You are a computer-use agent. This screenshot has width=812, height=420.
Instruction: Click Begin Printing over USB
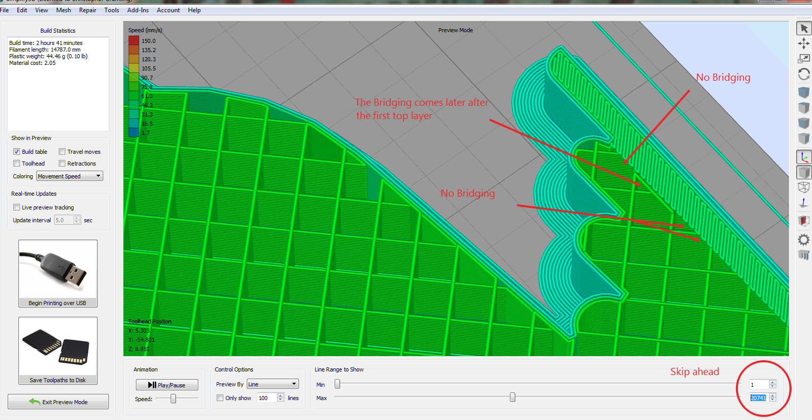point(58,274)
